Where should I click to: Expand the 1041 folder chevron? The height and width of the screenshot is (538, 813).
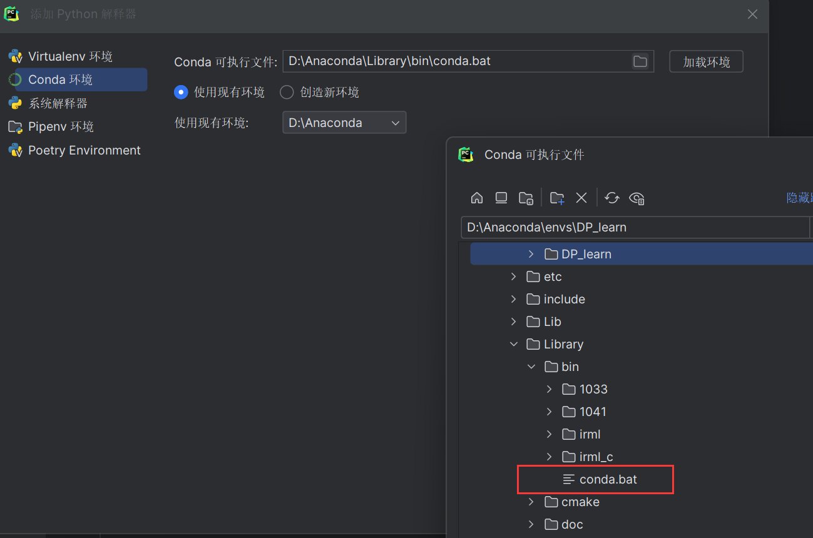coord(550,412)
